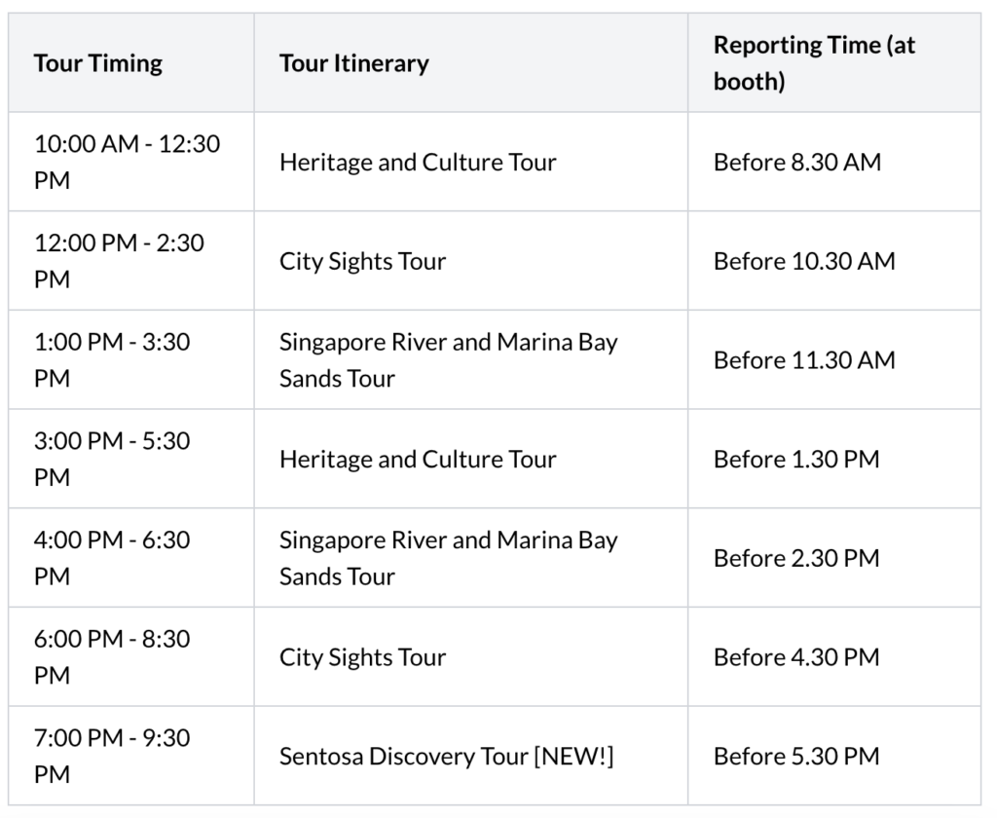This screenshot has width=997, height=818.
Task: Click the Before 1.30 PM reporting time
Action: point(796,459)
